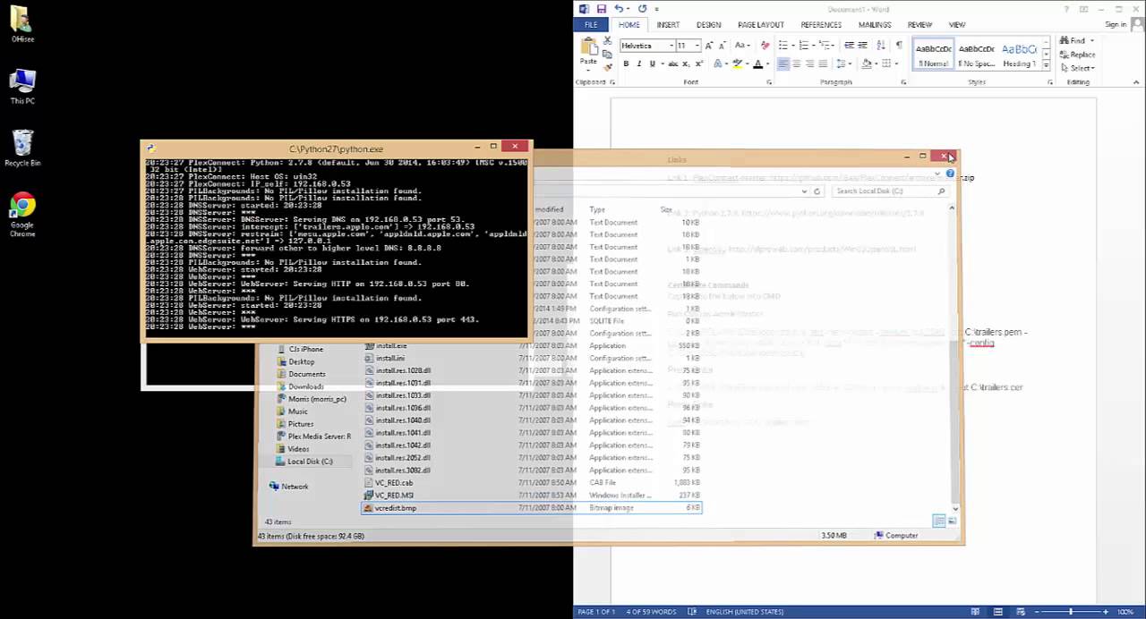Click the Undo arrow in Word's title bar
Screen dimensions: 1146x619
coord(618,9)
